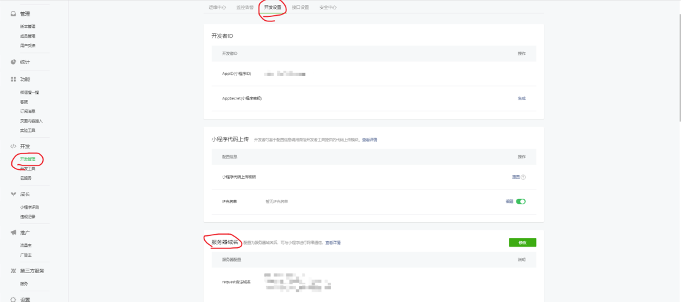Click 查看详情 link in 服务器域名 section
The width and height of the screenshot is (681, 302).
tap(333, 243)
